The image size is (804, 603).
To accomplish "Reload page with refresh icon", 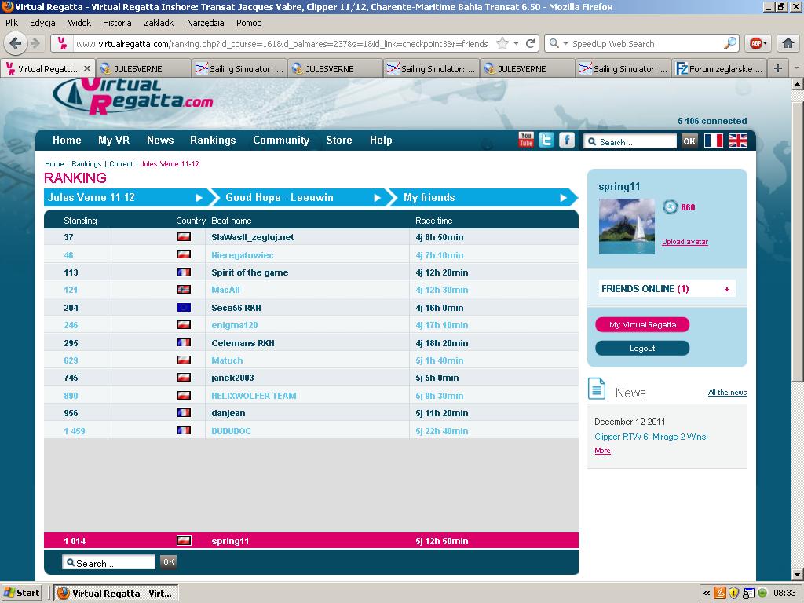I will point(531,44).
